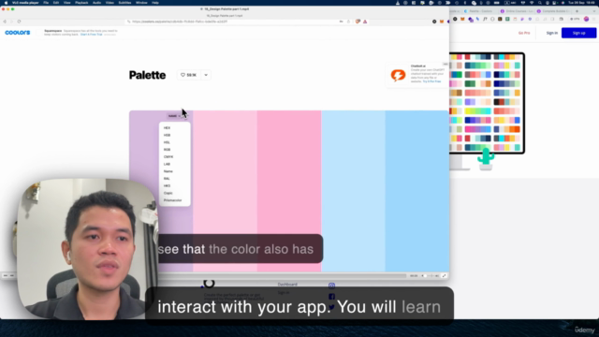The image size is (599, 337).
Task: Click the Palette heading text
Action: [148, 75]
